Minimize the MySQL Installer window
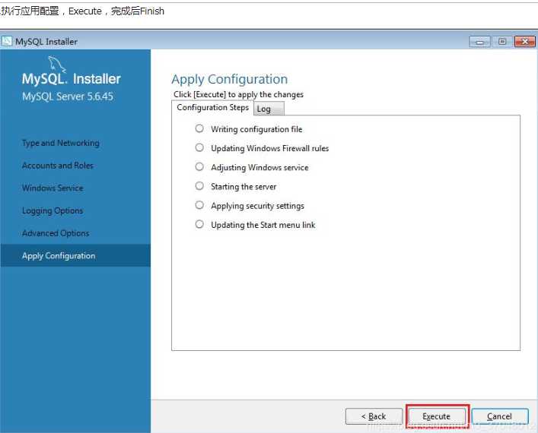 click(x=479, y=42)
